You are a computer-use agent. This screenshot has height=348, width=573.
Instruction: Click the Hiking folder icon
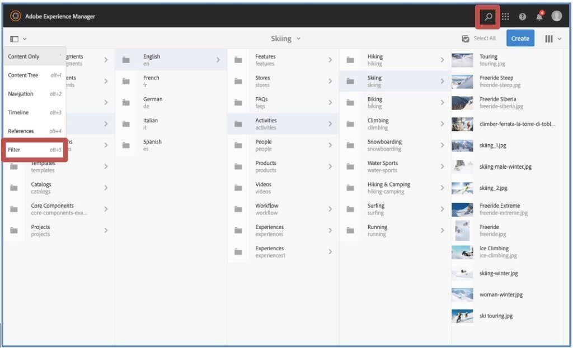tap(350, 60)
